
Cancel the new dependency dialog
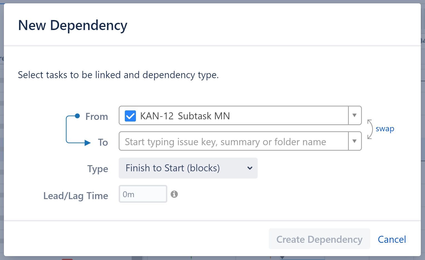click(x=392, y=239)
